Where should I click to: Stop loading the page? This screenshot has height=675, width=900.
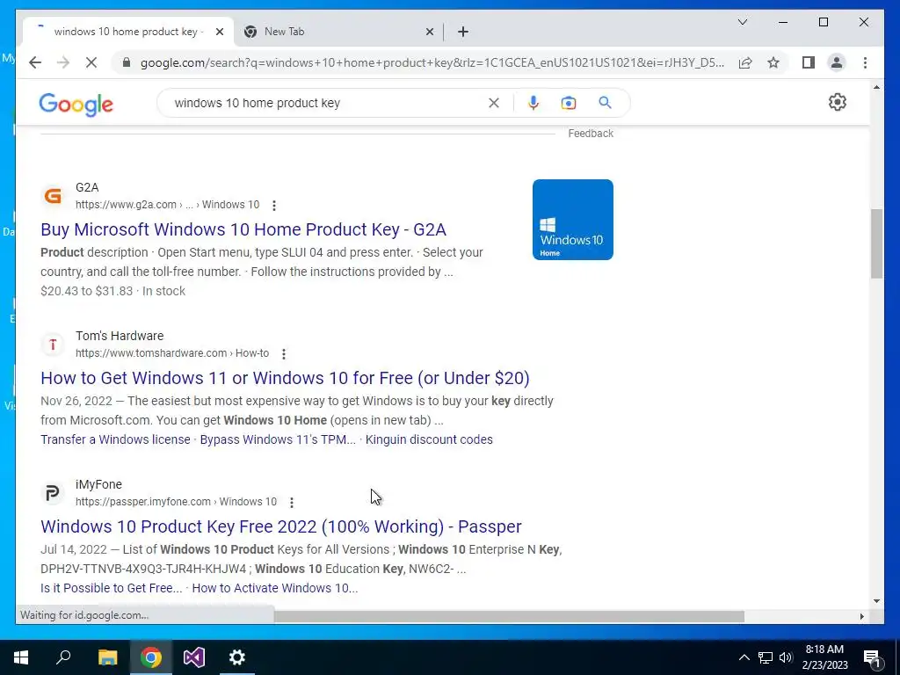click(91, 62)
